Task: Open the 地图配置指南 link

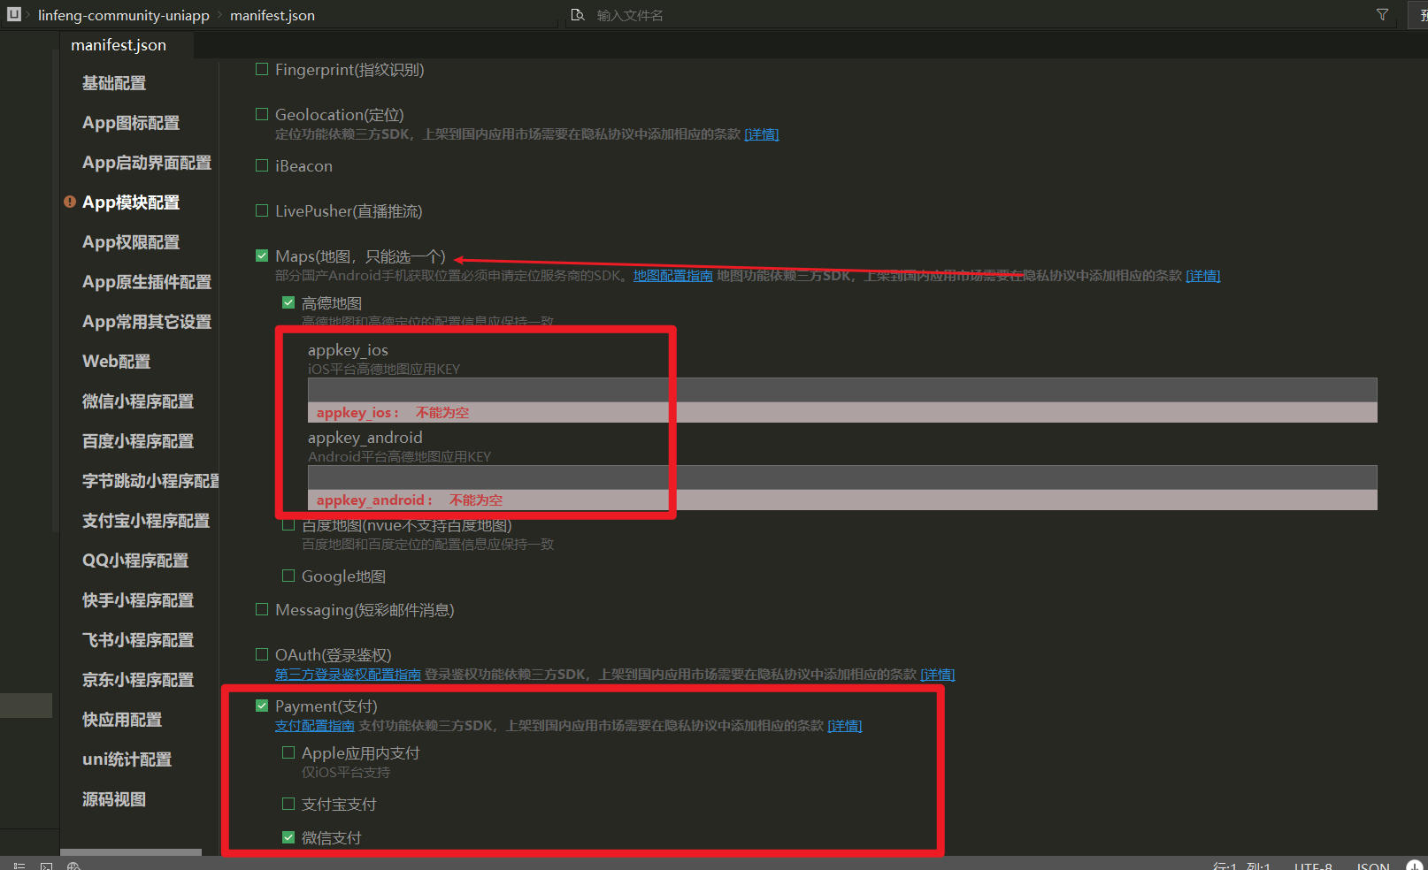Action: pos(672,276)
